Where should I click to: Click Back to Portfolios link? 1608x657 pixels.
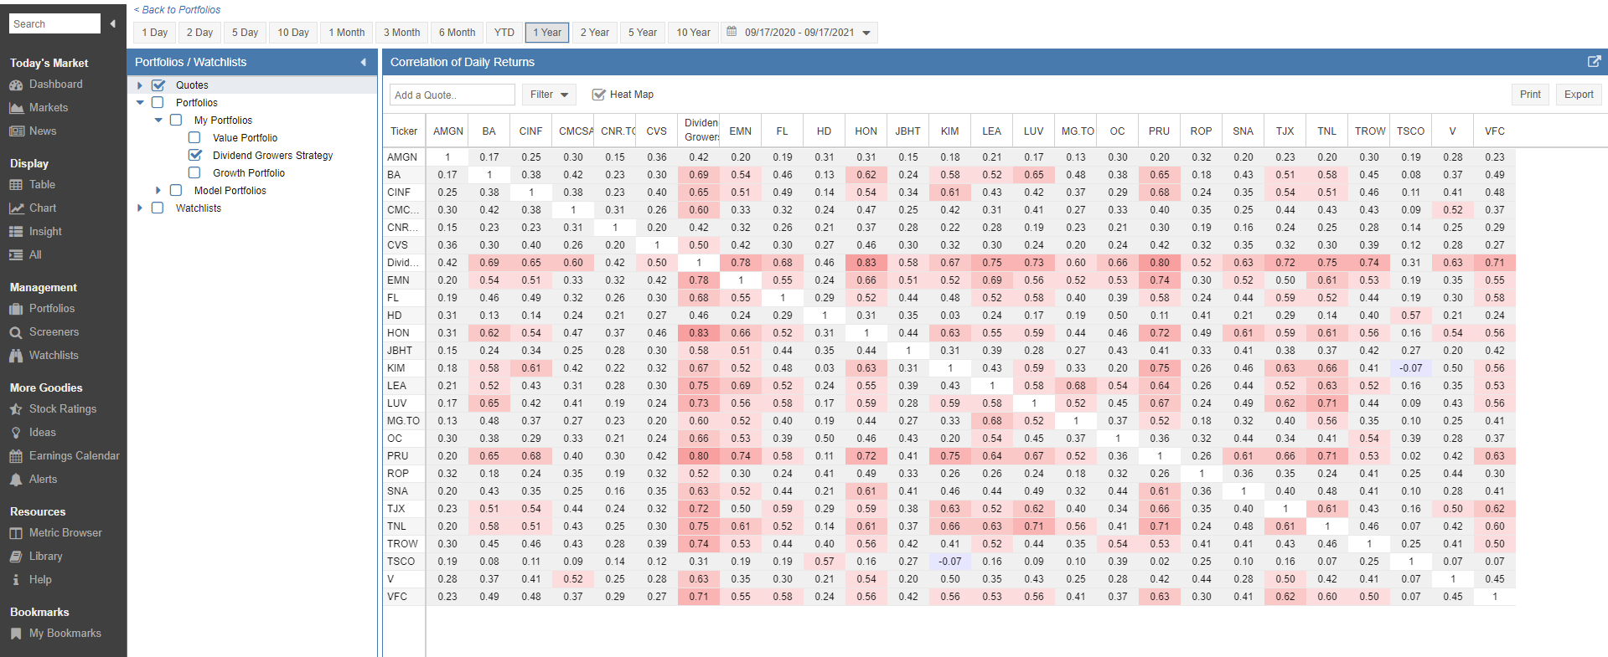click(x=178, y=10)
